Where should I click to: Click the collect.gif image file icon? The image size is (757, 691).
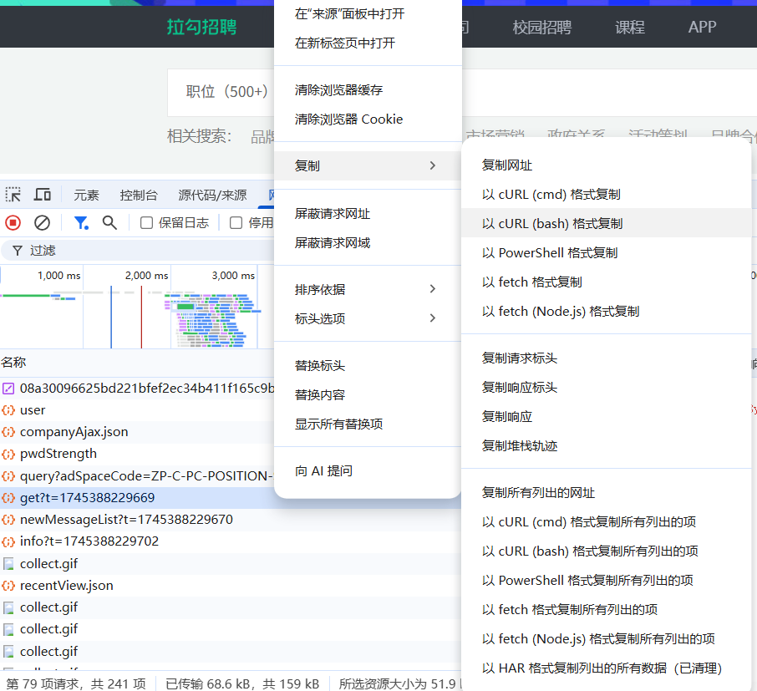[8, 564]
